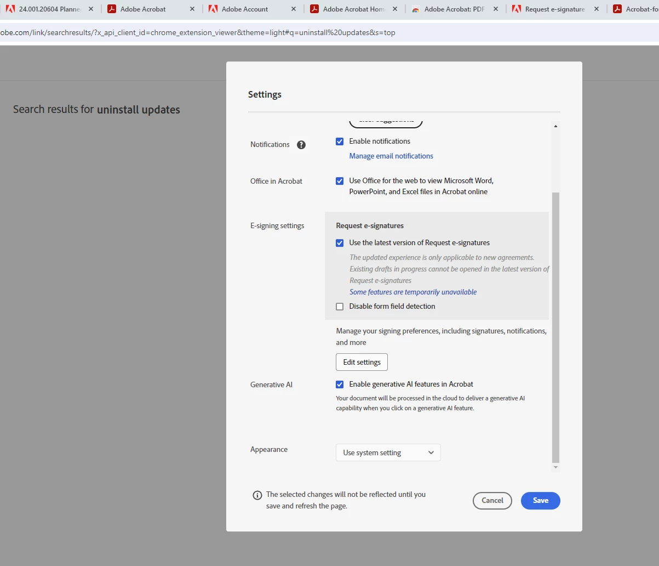Click the Cancel button

point(492,501)
